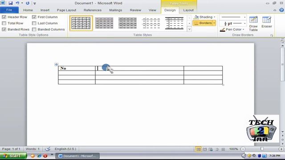The width and height of the screenshot is (285, 160).
Task: Minimize the ribbon with the caret icon
Action: pos(275,10)
